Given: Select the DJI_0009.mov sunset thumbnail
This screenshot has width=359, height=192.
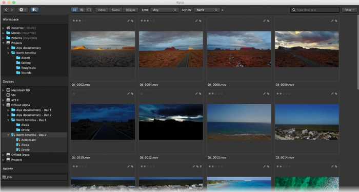Looking at the screenshot, I should (x=307, y=49).
